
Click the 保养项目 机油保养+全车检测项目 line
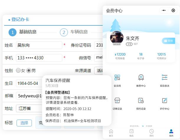[73, 121]
